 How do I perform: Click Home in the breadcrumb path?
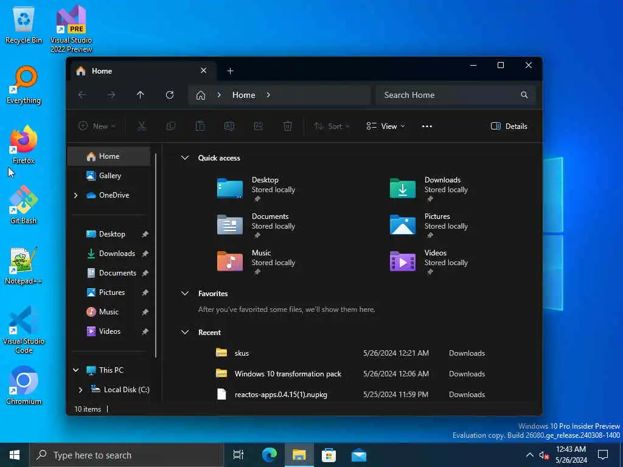point(243,95)
